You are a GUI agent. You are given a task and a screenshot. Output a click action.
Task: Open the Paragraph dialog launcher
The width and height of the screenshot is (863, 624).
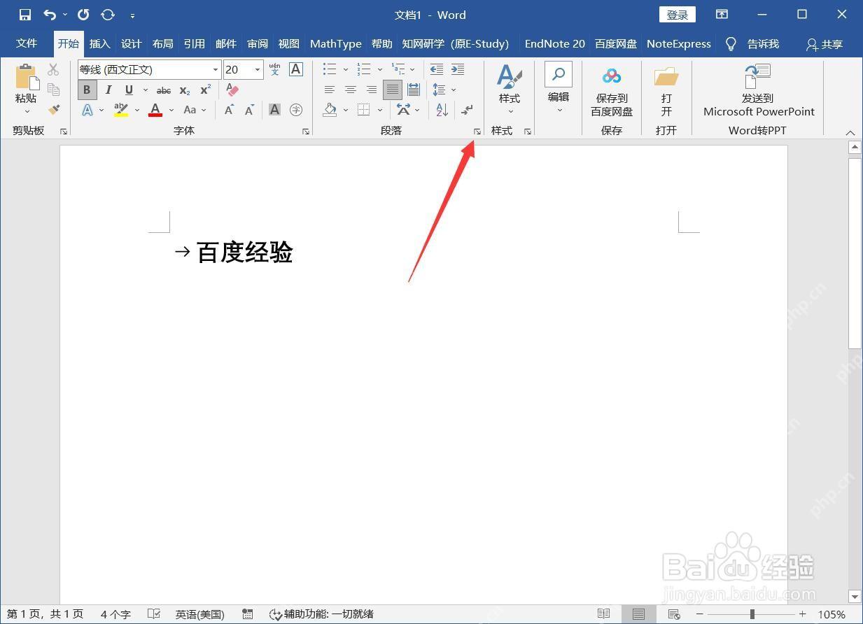(477, 132)
